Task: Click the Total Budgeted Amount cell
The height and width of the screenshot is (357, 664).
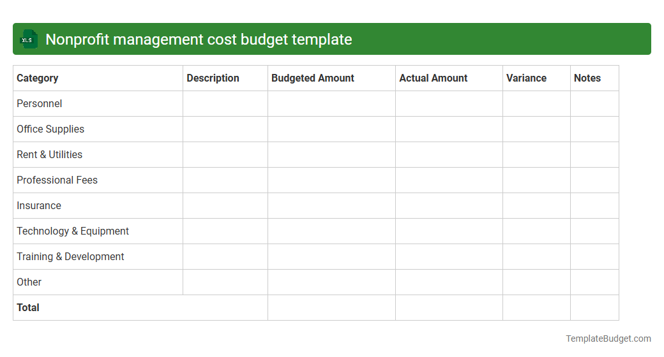Action: pyautogui.click(x=331, y=307)
